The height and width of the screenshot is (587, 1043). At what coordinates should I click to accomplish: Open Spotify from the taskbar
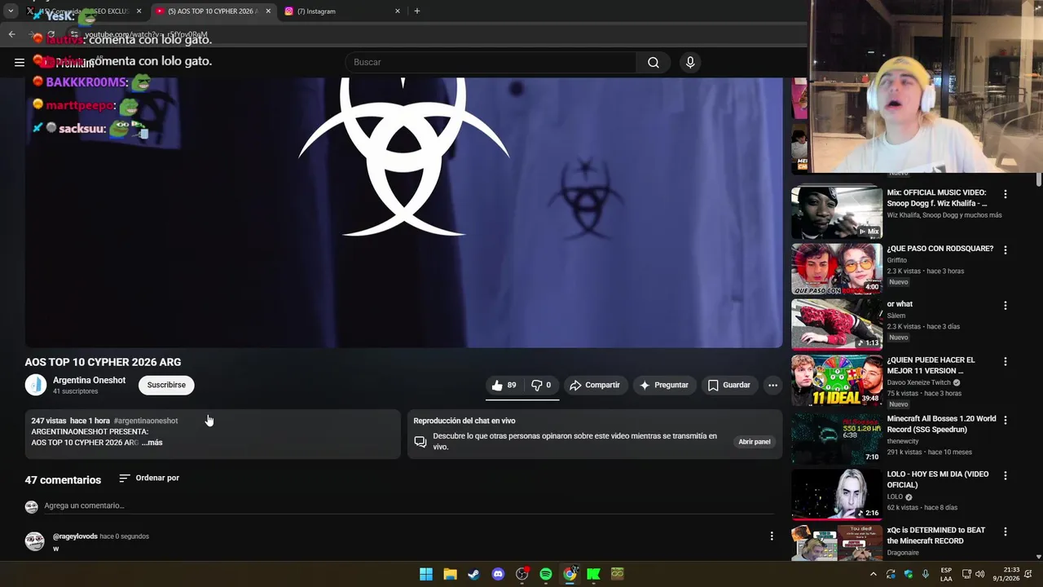(x=546, y=574)
